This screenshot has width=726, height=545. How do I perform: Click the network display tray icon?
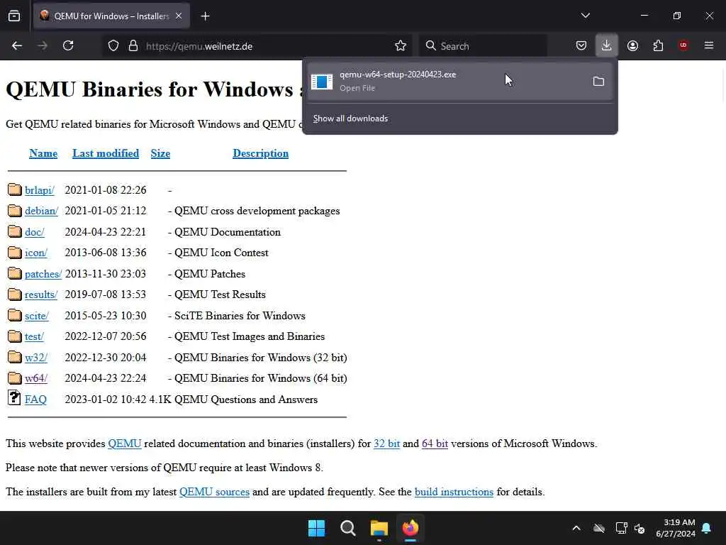(621, 528)
